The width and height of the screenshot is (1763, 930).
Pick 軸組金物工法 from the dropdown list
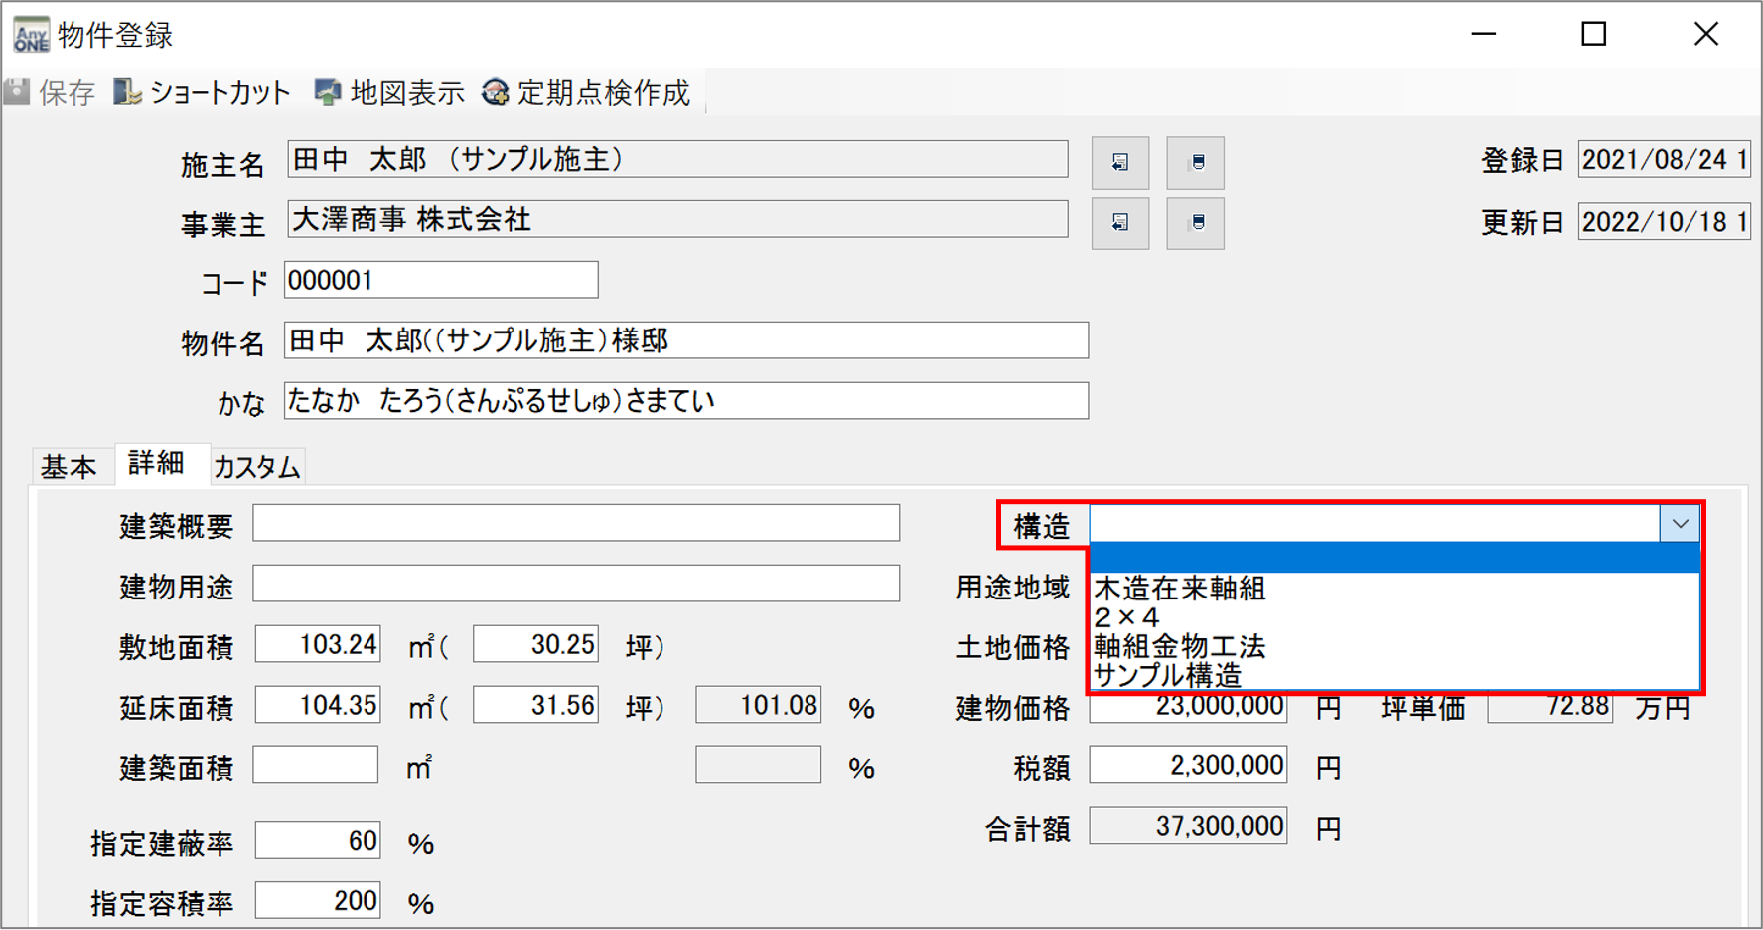tap(1180, 647)
